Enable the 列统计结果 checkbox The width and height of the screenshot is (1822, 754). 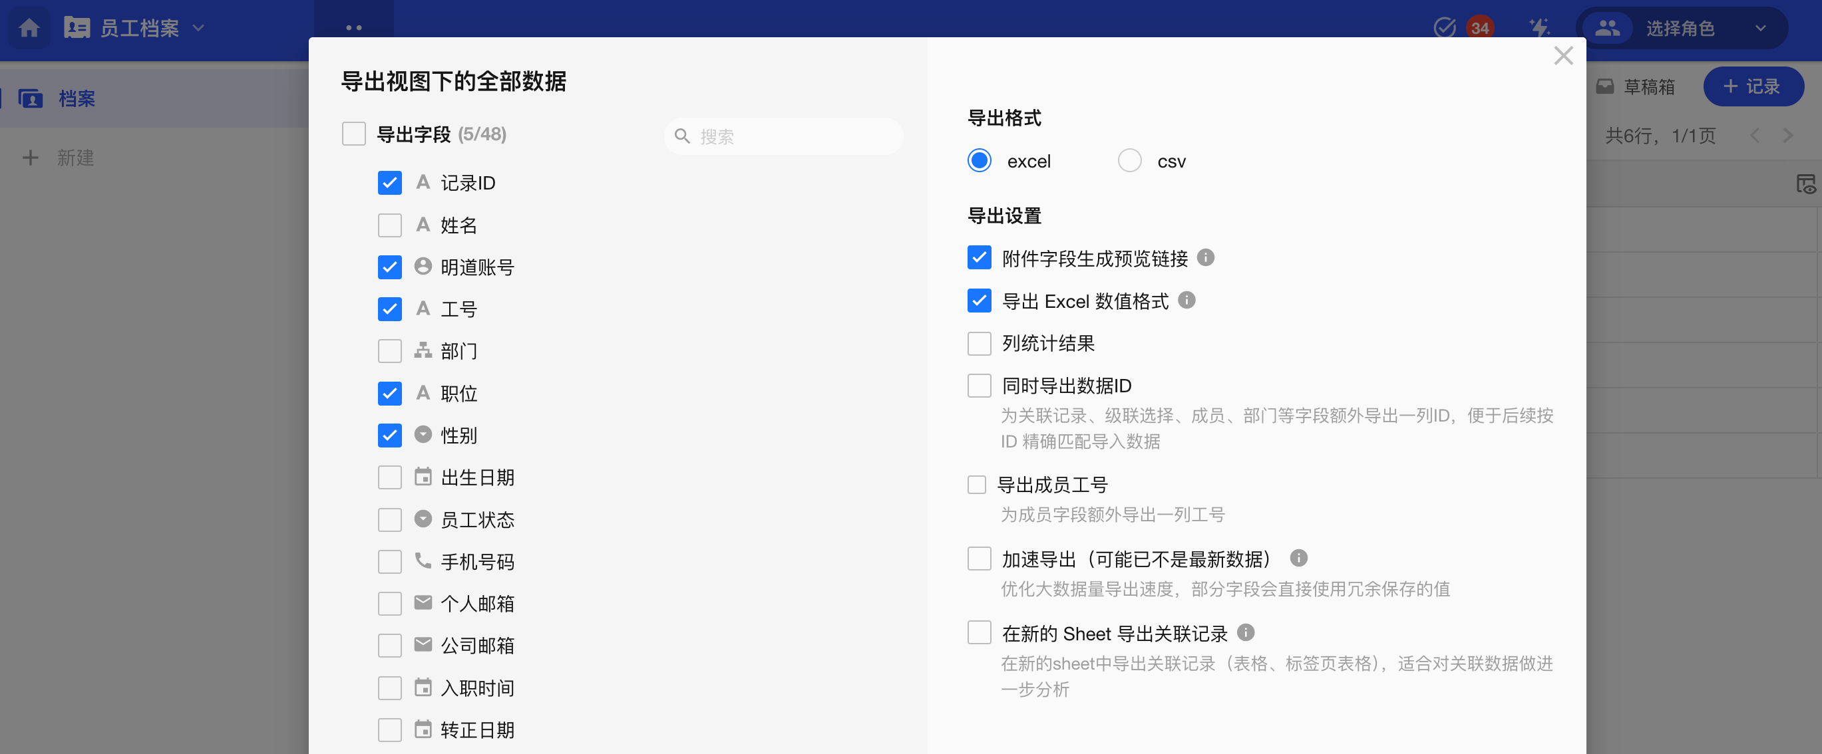[x=979, y=344]
